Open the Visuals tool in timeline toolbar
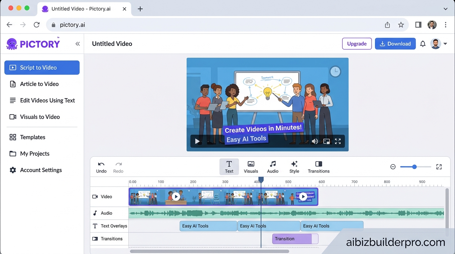 [x=251, y=167]
